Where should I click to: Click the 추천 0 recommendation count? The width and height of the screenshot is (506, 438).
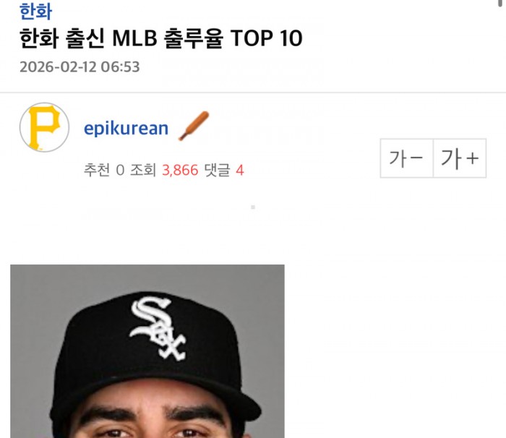104,170
